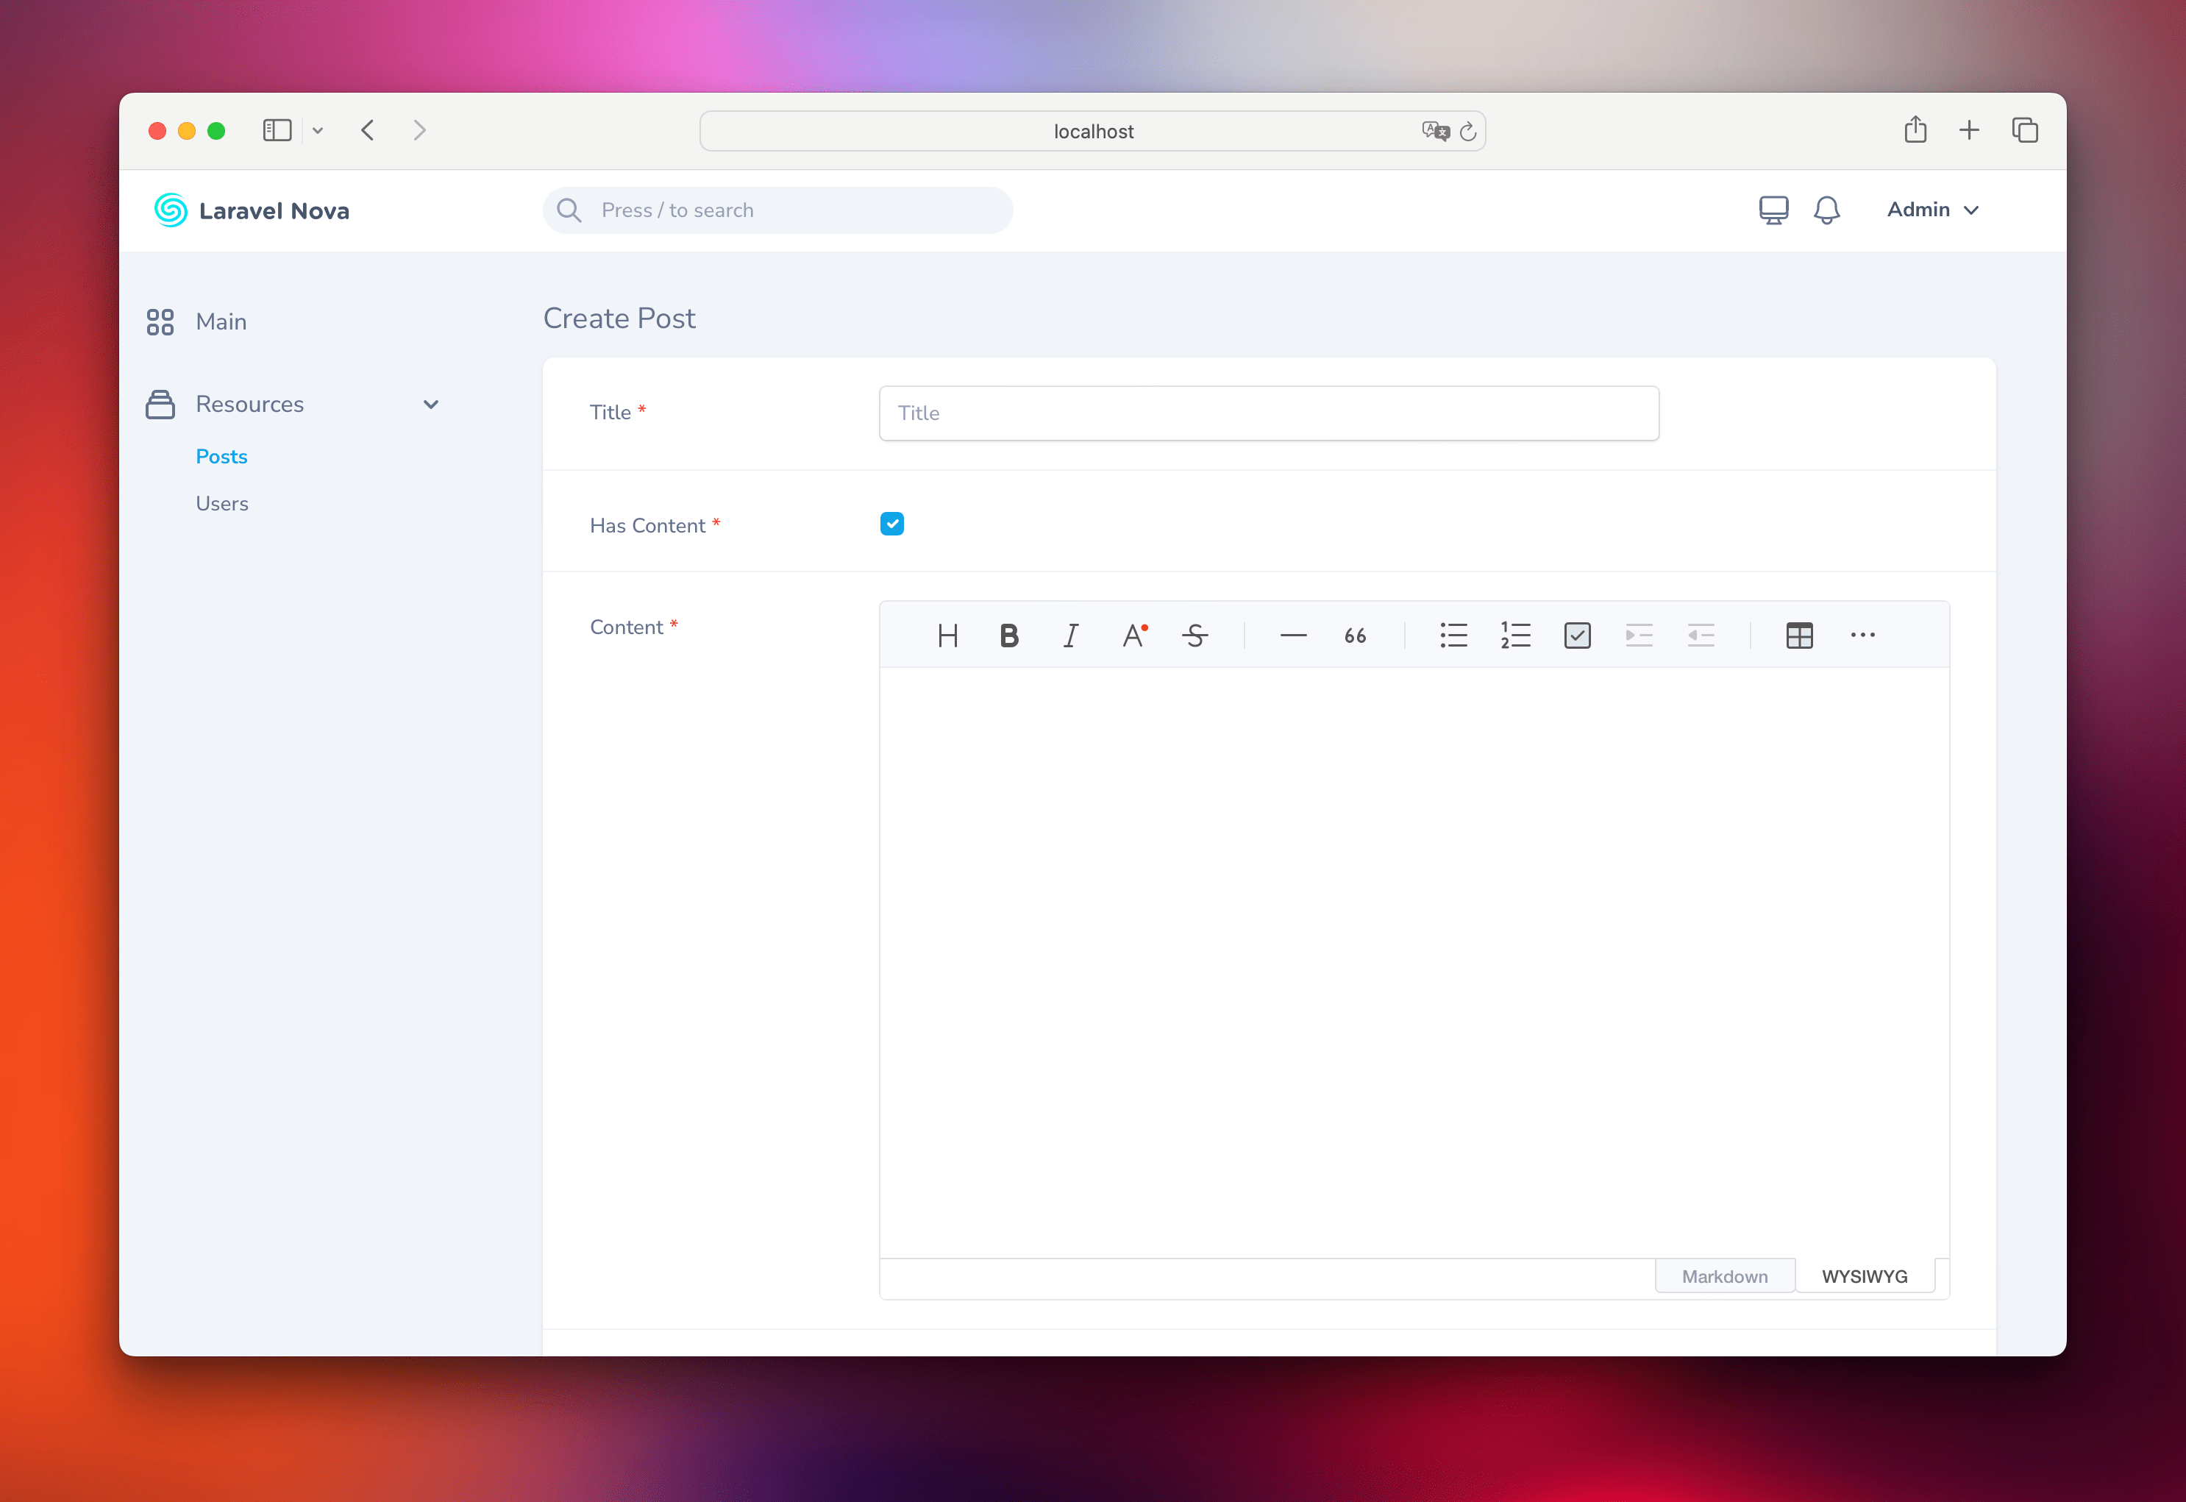
Task: Select the strikethrough formatting icon
Action: [x=1195, y=636]
